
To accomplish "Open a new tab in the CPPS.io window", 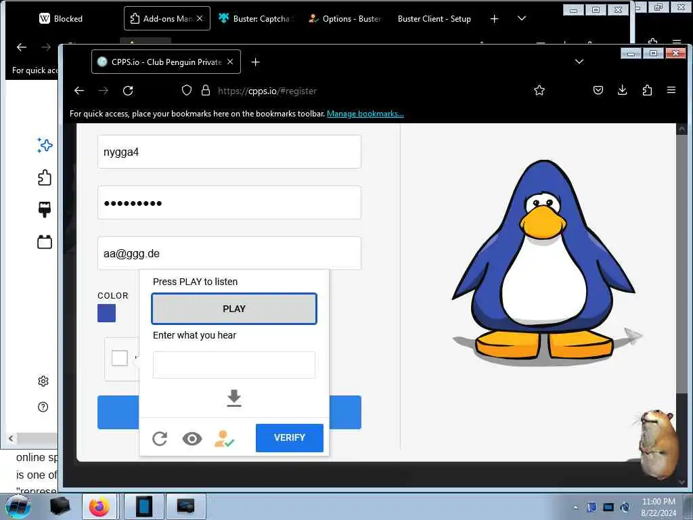I will pos(255,62).
